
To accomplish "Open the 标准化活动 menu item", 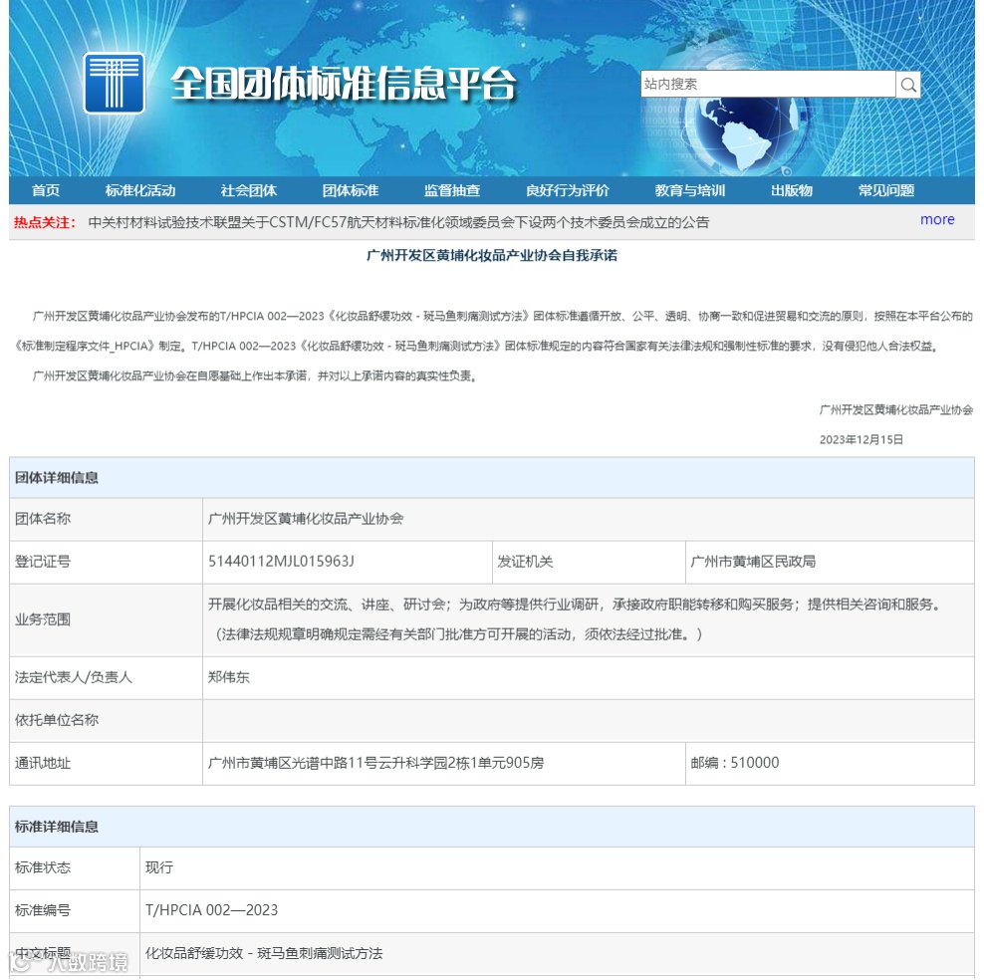I will pos(140,191).
